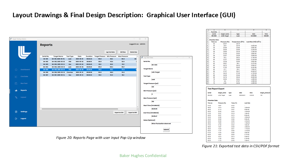Viewport: 286px width, 160px height.
Task: Click the Edit Row button
Action: (123, 52)
